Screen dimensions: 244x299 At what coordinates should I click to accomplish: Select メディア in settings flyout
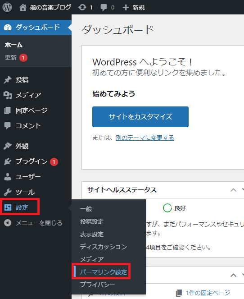tap(92, 259)
